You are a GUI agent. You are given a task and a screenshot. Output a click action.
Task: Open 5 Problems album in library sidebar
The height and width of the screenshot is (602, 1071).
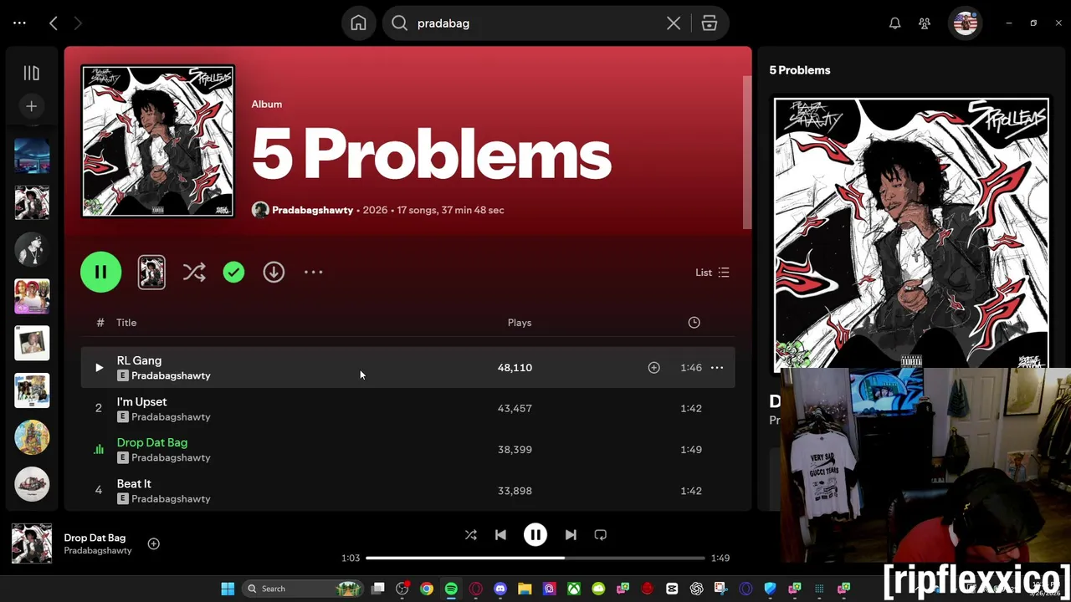point(32,202)
